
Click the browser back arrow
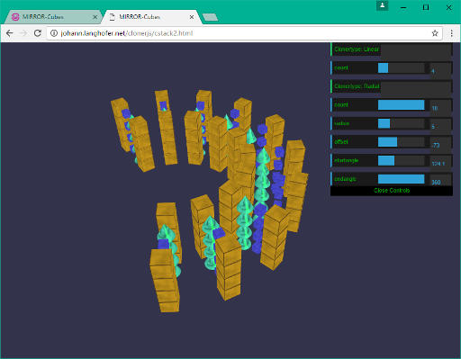(x=10, y=33)
